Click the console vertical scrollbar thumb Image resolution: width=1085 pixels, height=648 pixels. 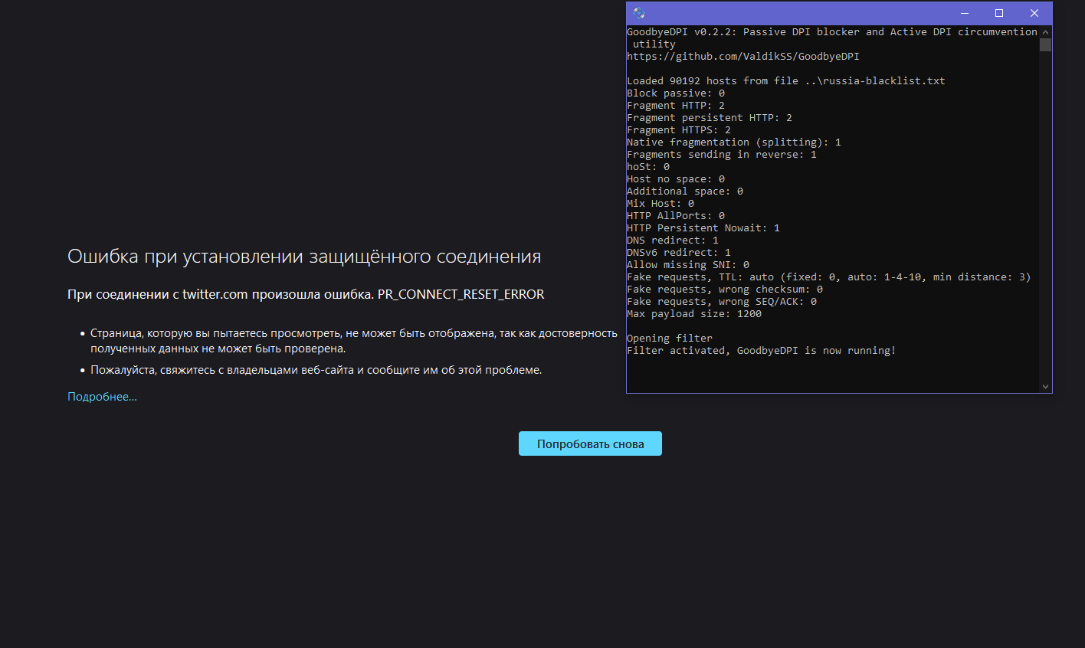1045,44
